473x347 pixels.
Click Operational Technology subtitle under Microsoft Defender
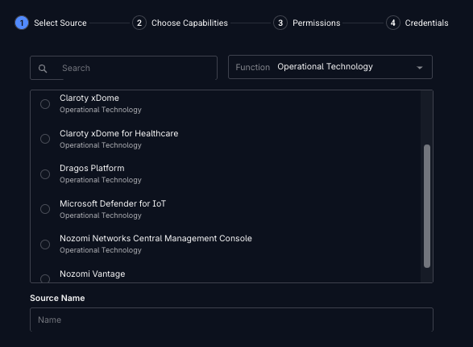click(x=101, y=215)
